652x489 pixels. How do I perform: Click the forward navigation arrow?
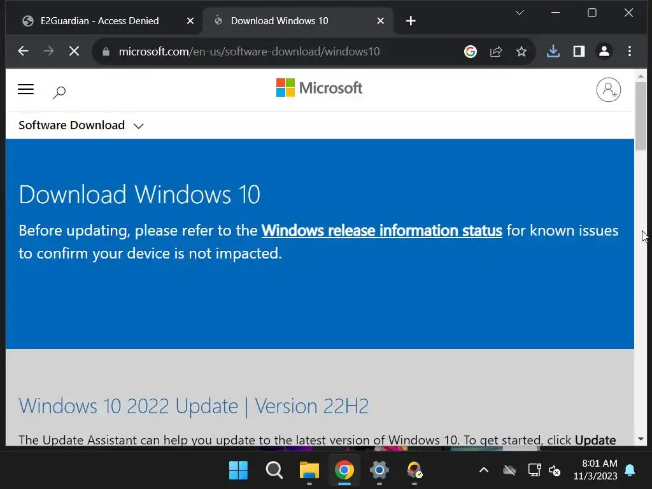(x=48, y=51)
